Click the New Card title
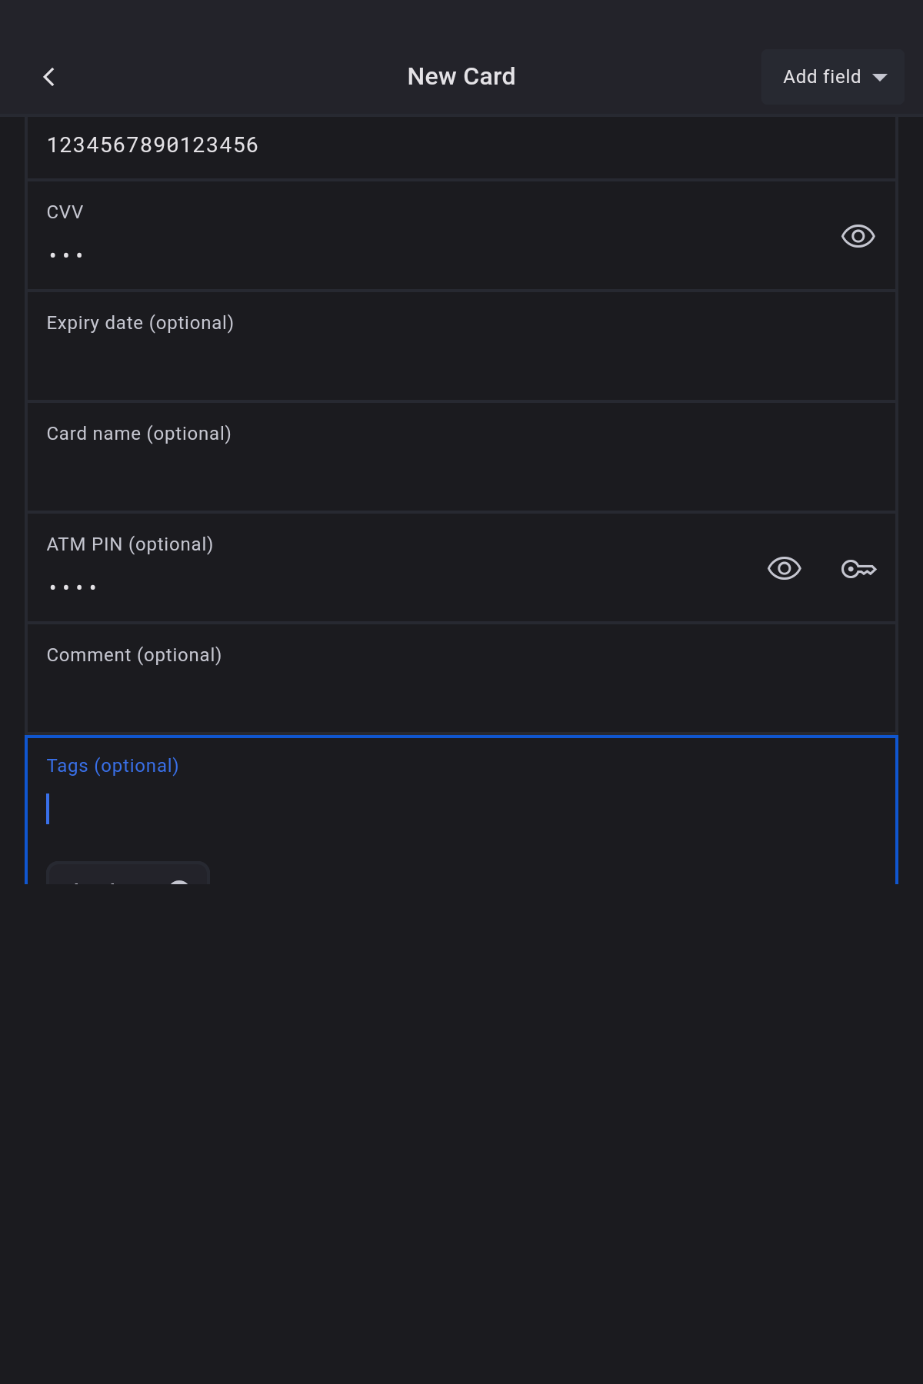923x1384 pixels. (x=461, y=77)
